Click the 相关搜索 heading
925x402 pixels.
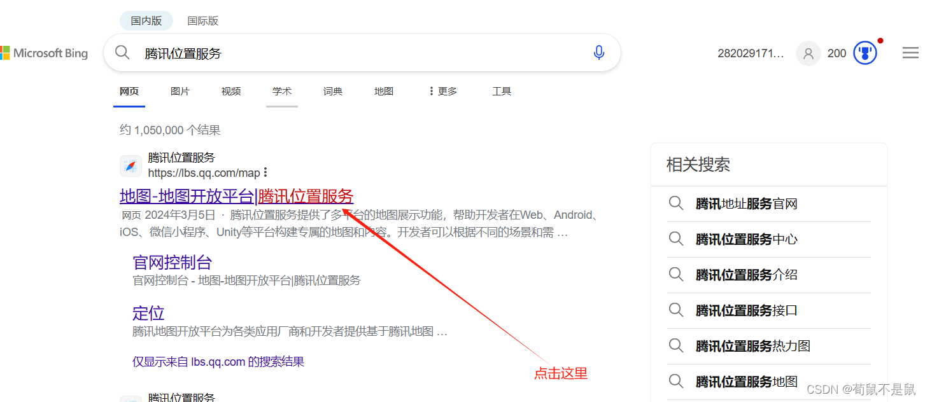click(698, 165)
